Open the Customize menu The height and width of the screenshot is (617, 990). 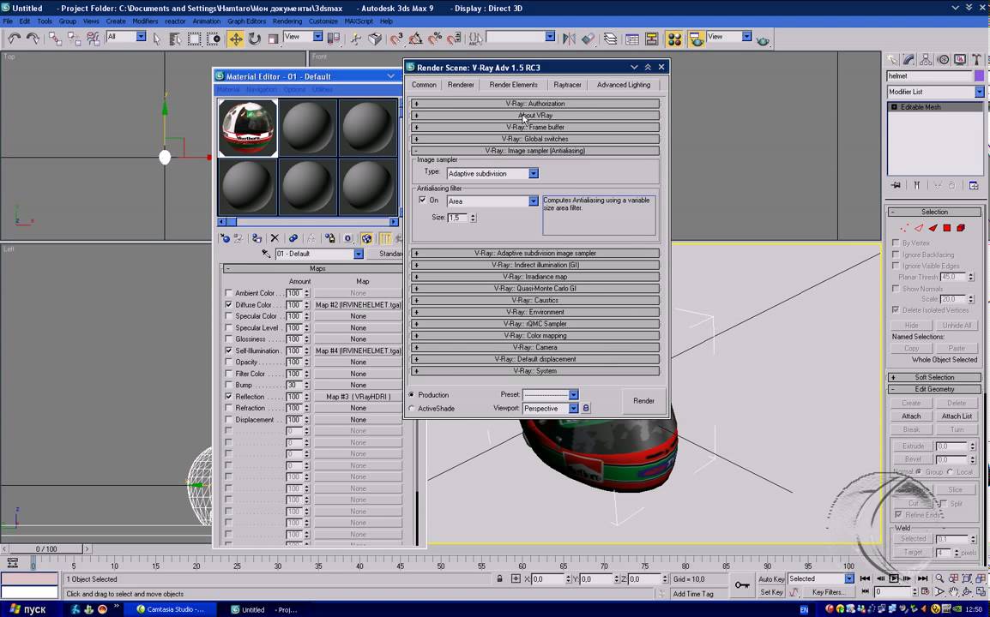point(323,21)
